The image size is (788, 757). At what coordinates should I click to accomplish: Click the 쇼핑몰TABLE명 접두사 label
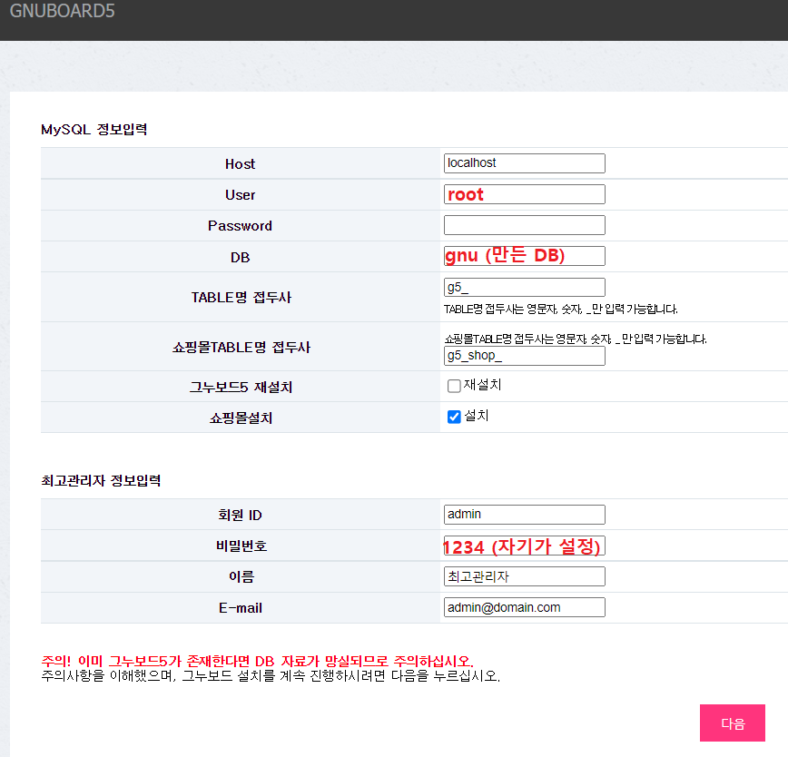coord(241,347)
